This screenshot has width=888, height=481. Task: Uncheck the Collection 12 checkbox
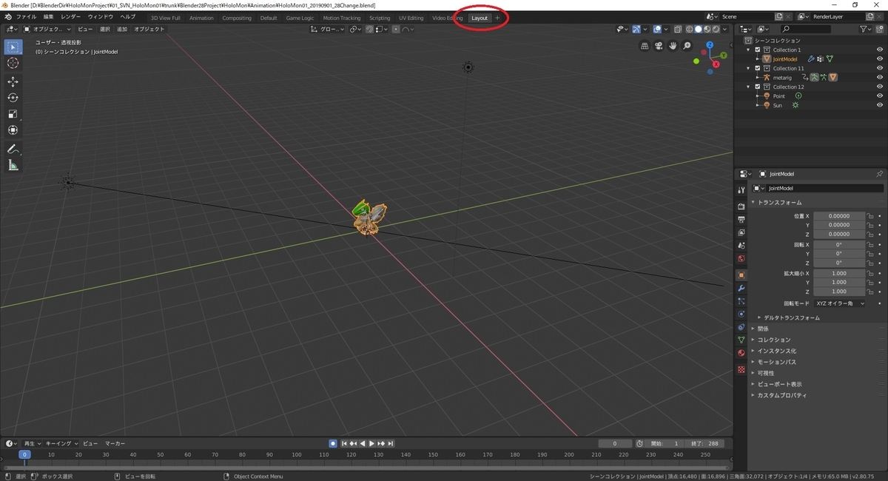pyautogui.click(x=757, y=87)
